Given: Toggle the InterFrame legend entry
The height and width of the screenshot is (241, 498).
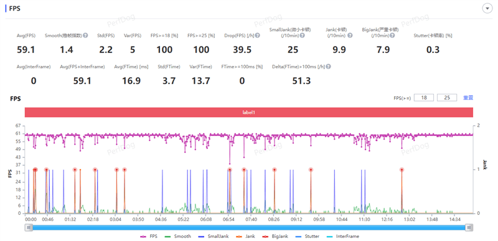Looking at the screenshot, I should (343, 236).
